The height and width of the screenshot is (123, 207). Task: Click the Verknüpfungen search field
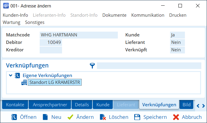tap(149, 66)
